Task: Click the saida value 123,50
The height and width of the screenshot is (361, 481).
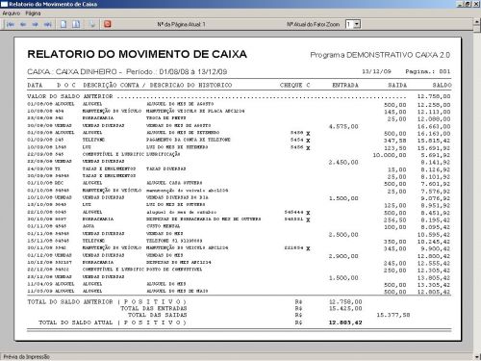Action: pyautogui.click(x=395, y=148)
